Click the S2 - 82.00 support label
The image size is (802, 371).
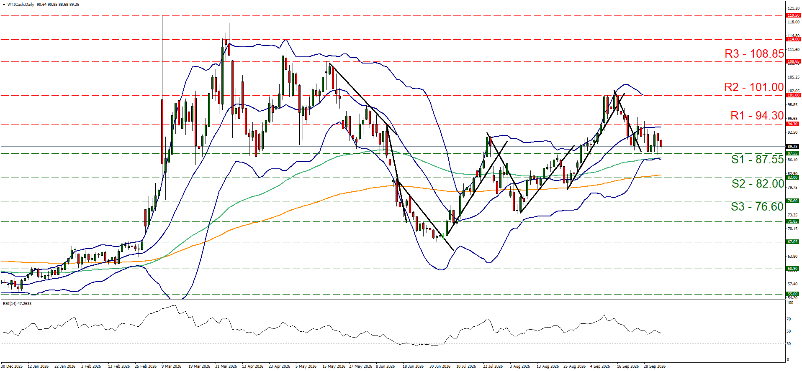click(758, 183)
